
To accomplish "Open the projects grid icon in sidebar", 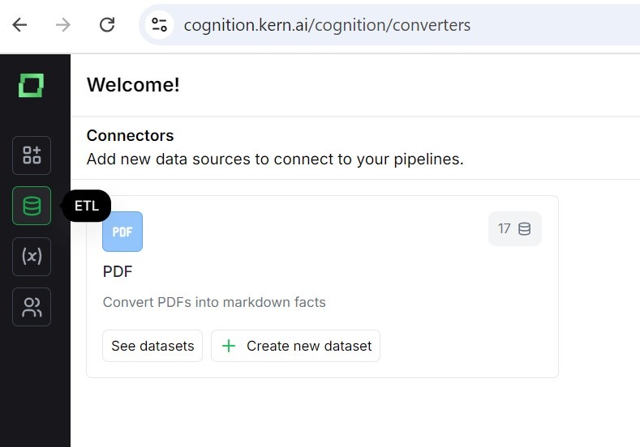I will [x=32, y=155].
